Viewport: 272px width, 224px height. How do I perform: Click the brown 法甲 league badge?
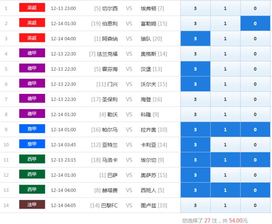pyautogui.click(x=32, y=205)
